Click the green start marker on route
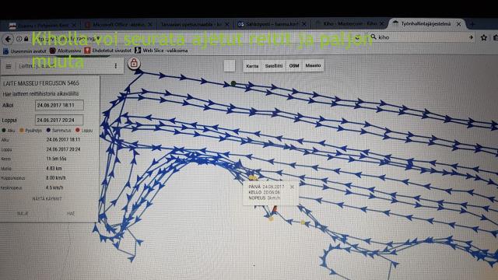This screenshot has height=280, width=498. pos(233,83)
